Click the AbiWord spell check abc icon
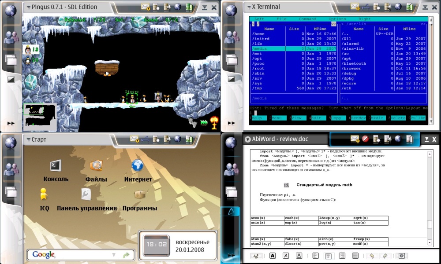The image size is (441, 264). 256,256
